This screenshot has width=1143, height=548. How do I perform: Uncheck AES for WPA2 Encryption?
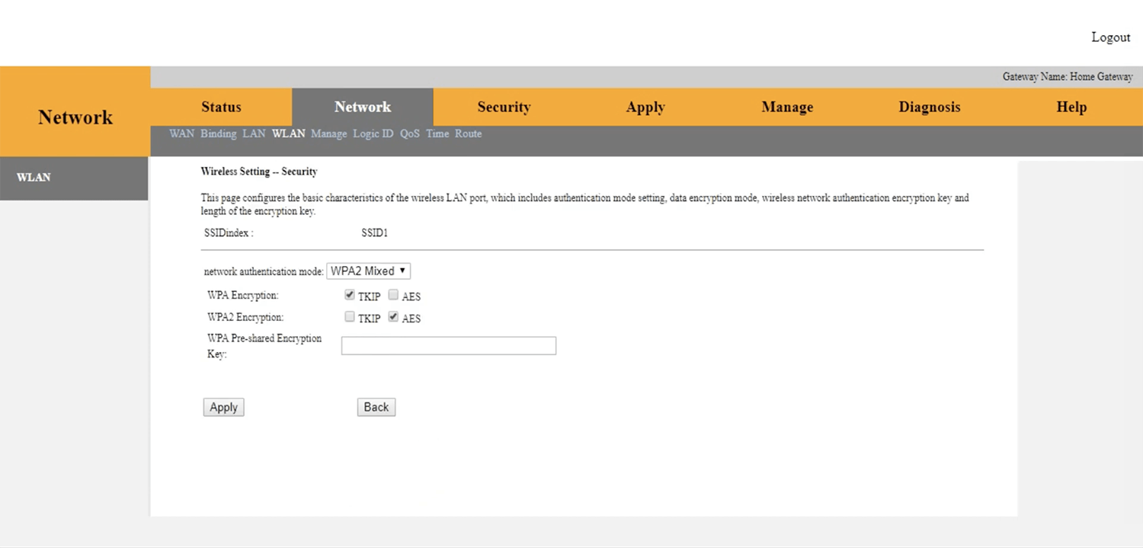(x=393, y=317)
